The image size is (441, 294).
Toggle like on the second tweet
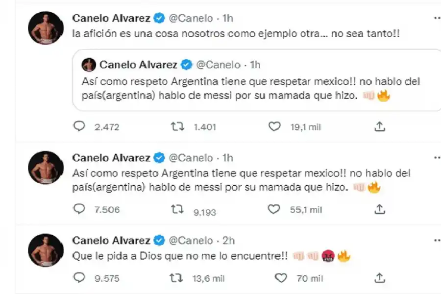pyautogui.click(x=275, y=209)
